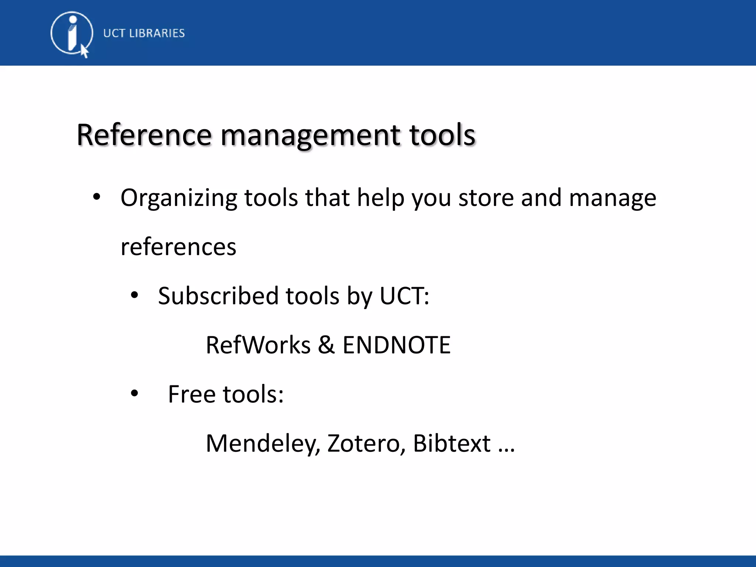756x567 pixels.
Task: Click the bullet before "Free tools"
Action: click(x=134, y=394)
